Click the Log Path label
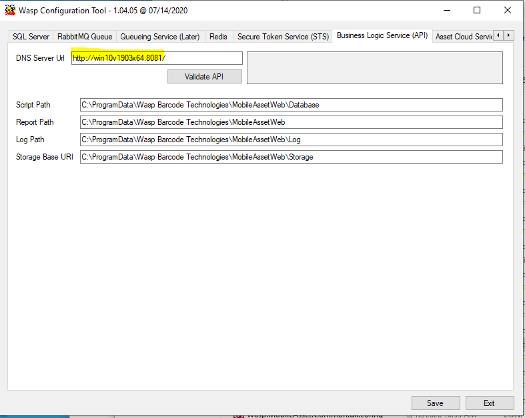525x418 pixels. click(x=30, y=140)
